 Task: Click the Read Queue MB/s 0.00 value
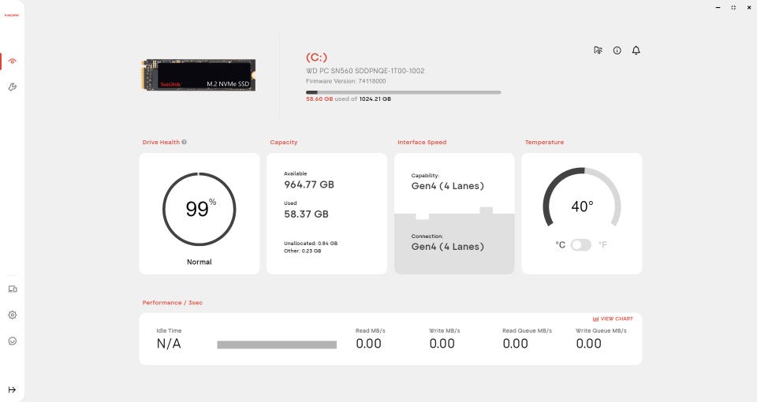coord(515,344)
